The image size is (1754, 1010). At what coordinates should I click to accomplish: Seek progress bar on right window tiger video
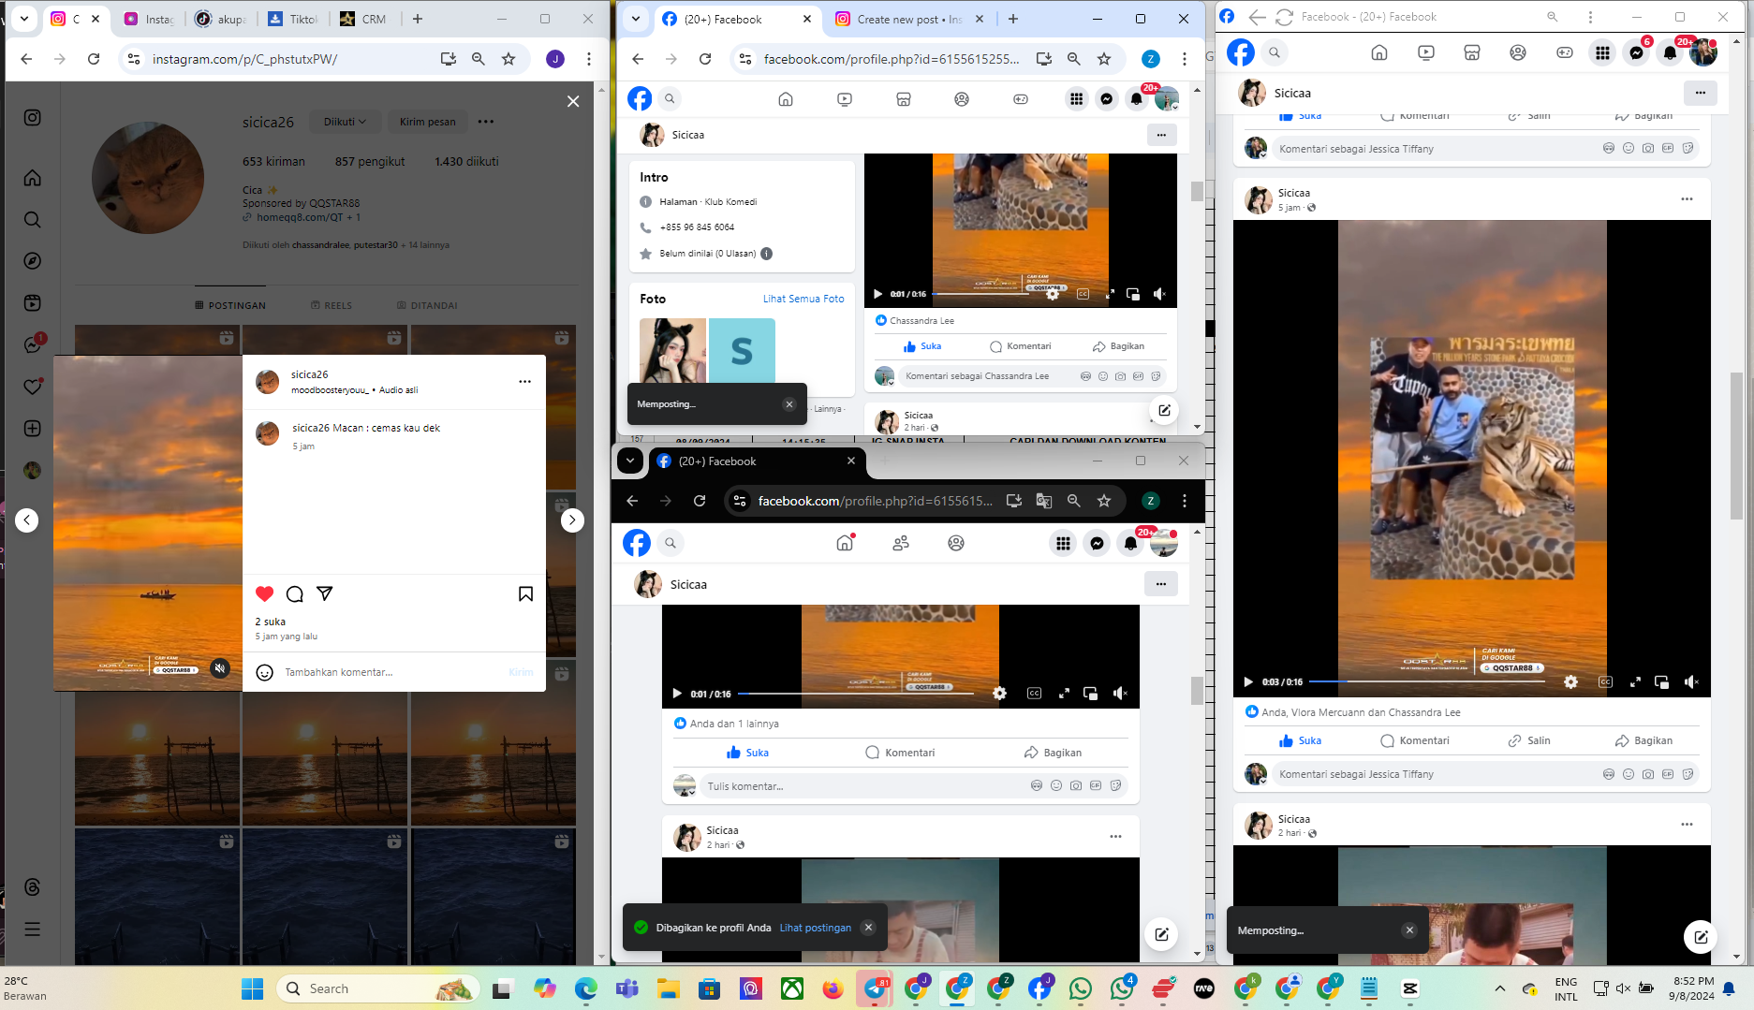coord(1426,682)
